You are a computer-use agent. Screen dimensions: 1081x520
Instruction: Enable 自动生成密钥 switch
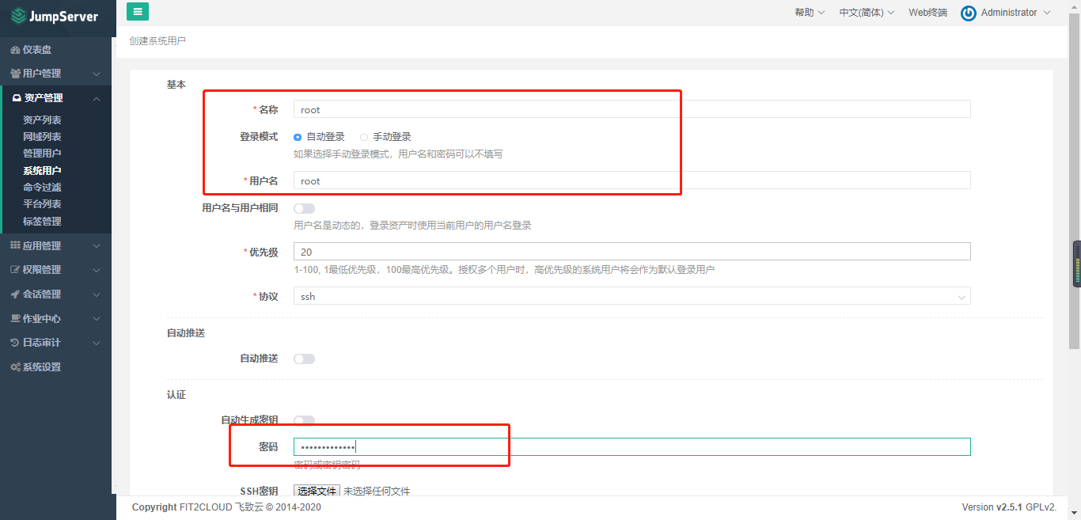pos(304,420)
